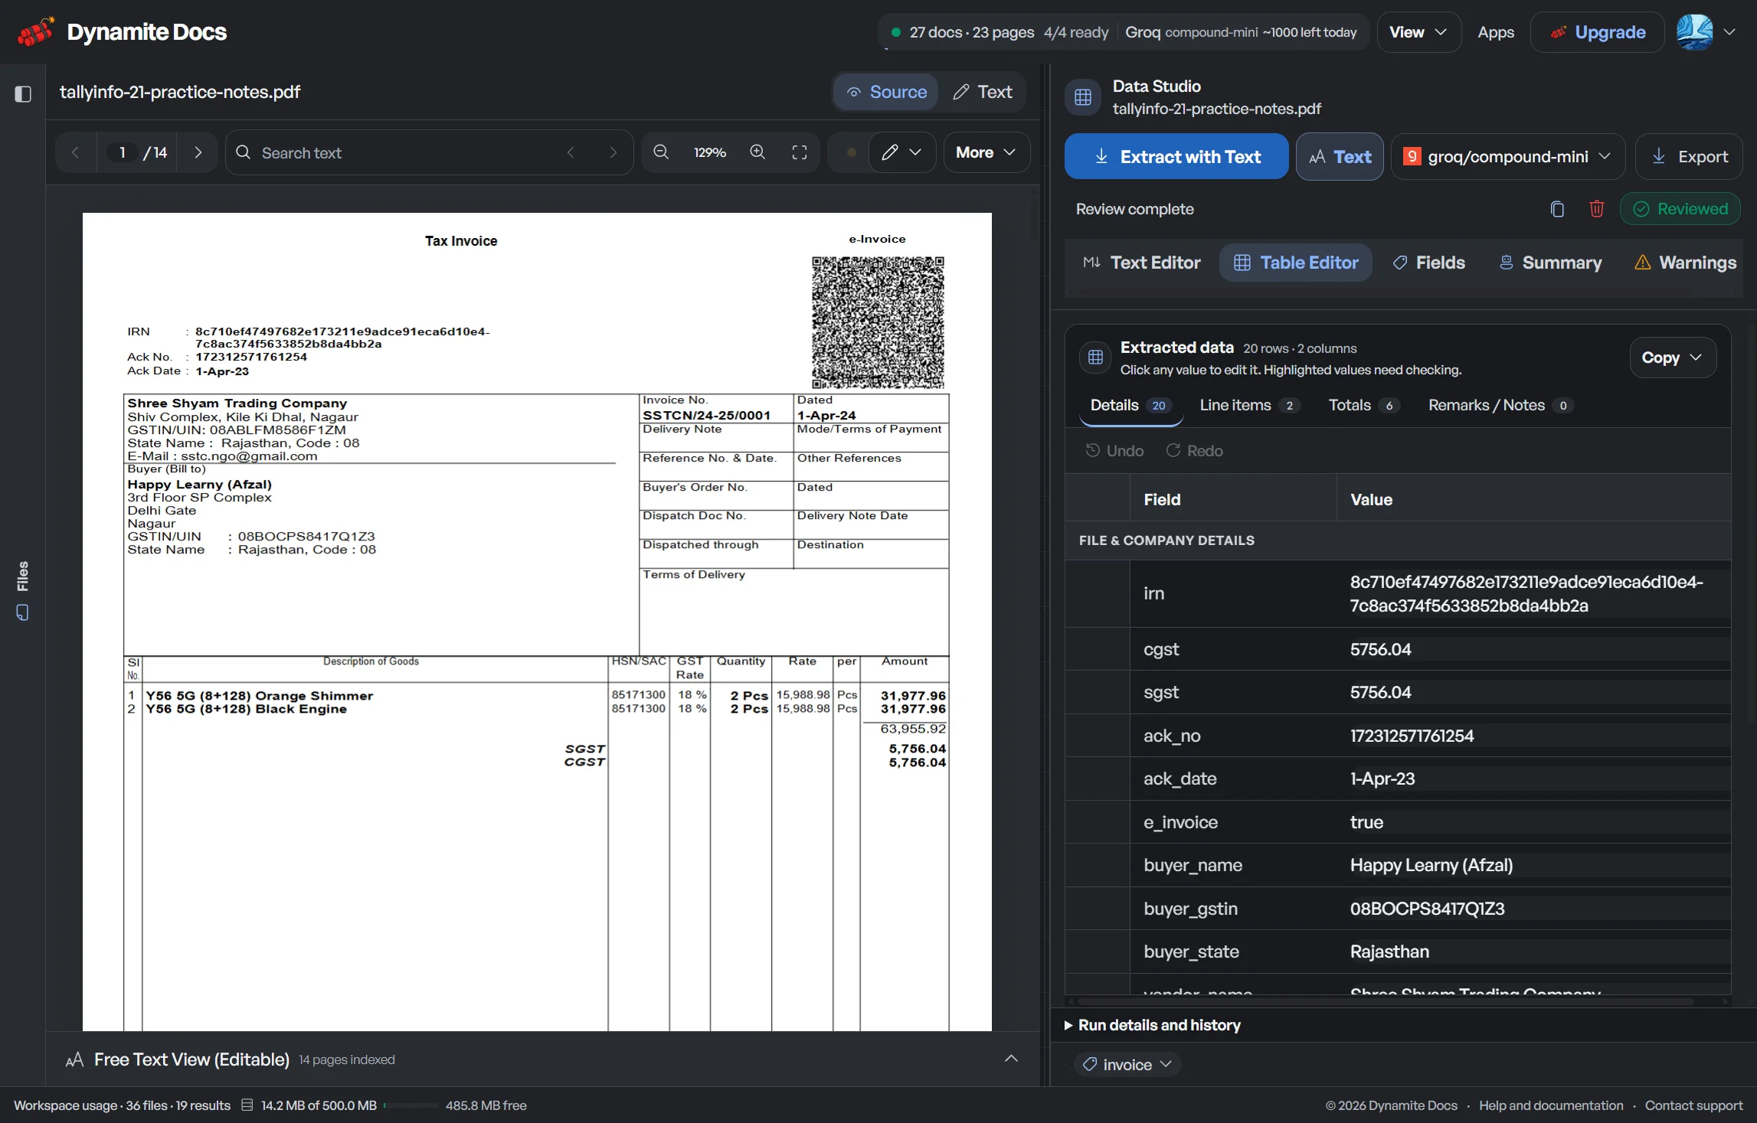Open the Summary tab

pyautogui.click(x=1551, y=263)
